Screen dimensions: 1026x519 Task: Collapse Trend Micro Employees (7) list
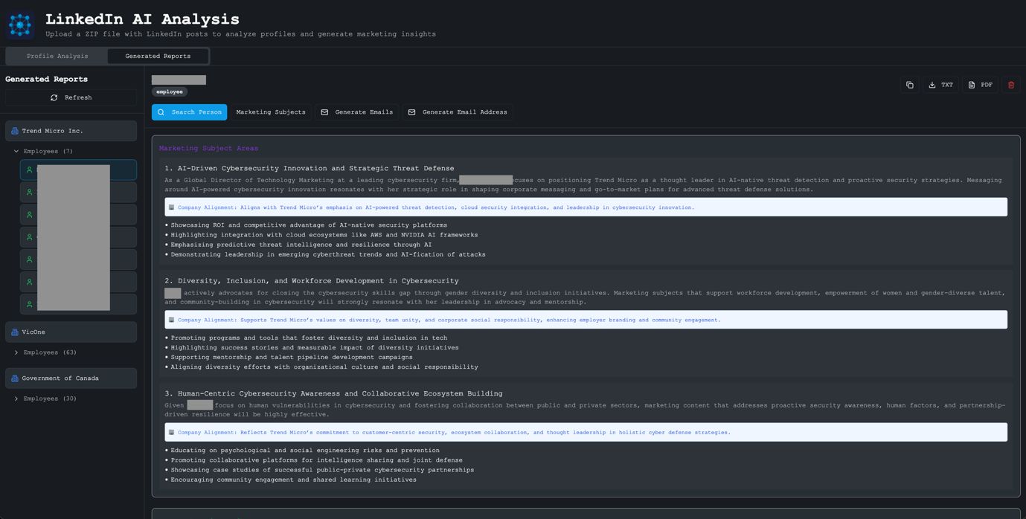click(x=16, y=152)
